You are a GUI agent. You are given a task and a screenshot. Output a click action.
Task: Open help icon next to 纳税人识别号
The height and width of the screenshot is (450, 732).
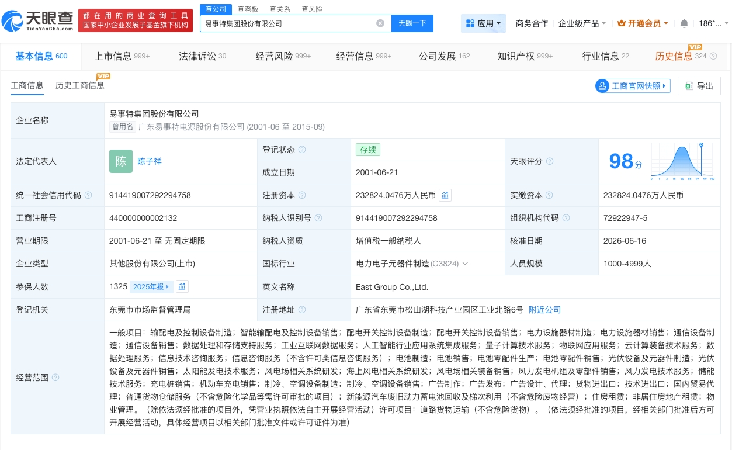[x=318, y=218]
